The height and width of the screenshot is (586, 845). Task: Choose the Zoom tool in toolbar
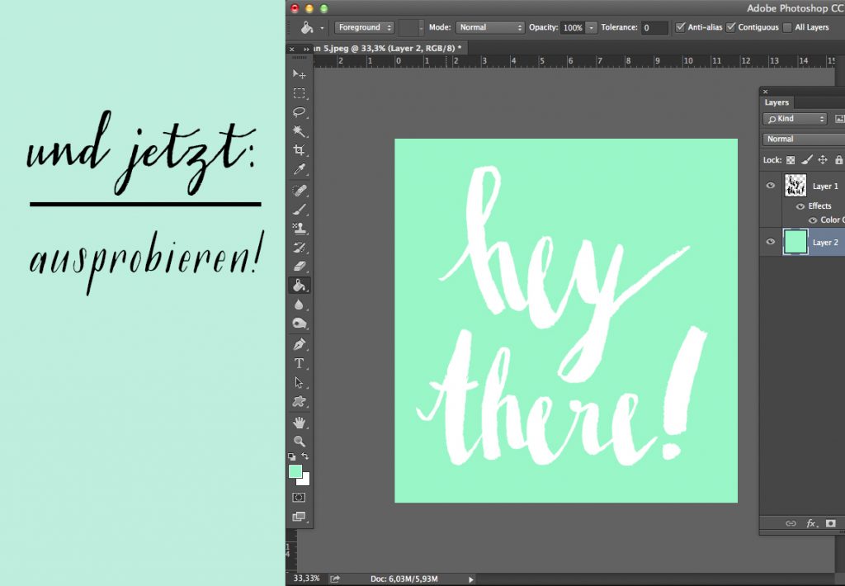coord(300,442)
